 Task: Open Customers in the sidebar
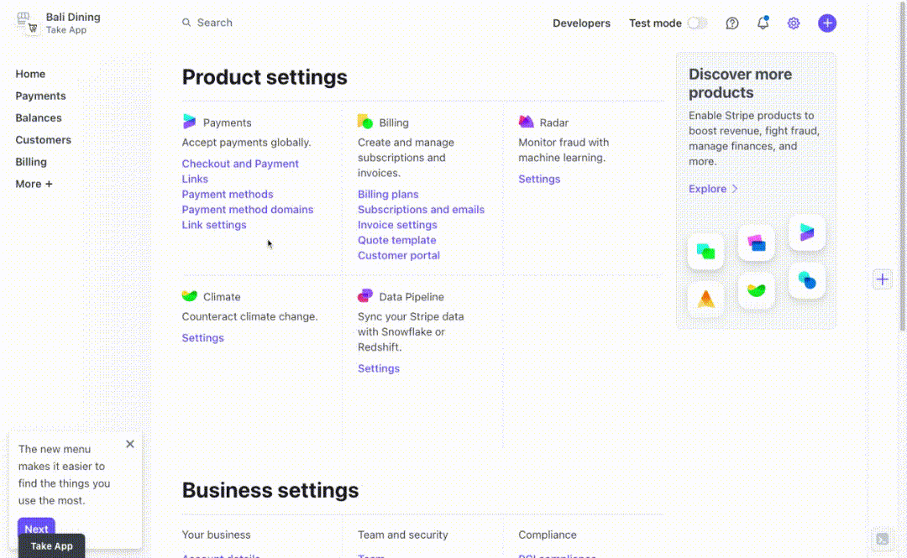click(44, 140)
